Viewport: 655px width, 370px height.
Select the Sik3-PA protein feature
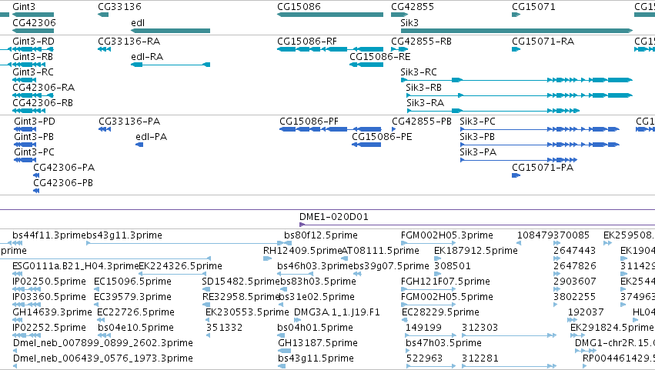(x=519, y=160)
